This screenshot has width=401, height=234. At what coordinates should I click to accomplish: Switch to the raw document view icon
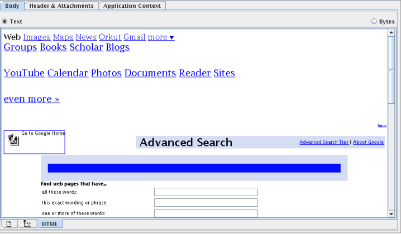tap(9, 224)
